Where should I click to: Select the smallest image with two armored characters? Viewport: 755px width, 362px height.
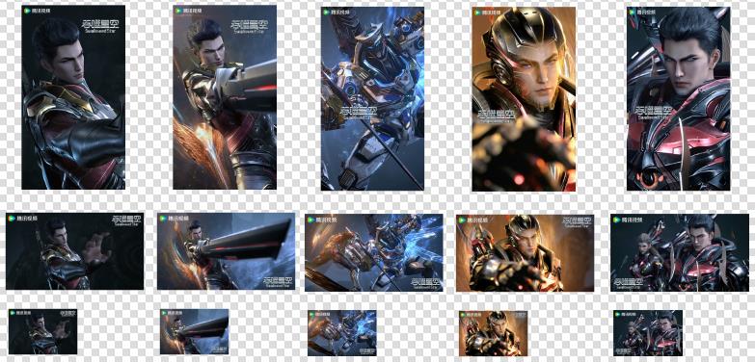click(648, 333)
